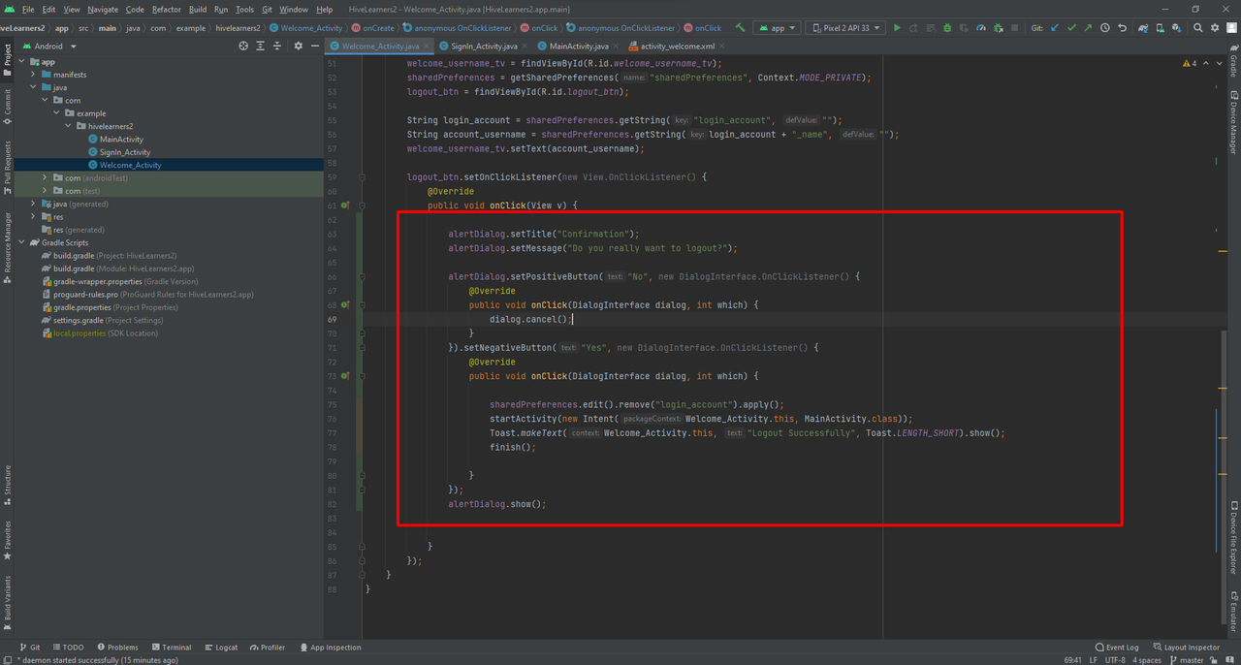Viewport: 1241px width, 665px height.
Task: Expand the manifests folder
Action: pyautogui.click(x=33, y=75)
